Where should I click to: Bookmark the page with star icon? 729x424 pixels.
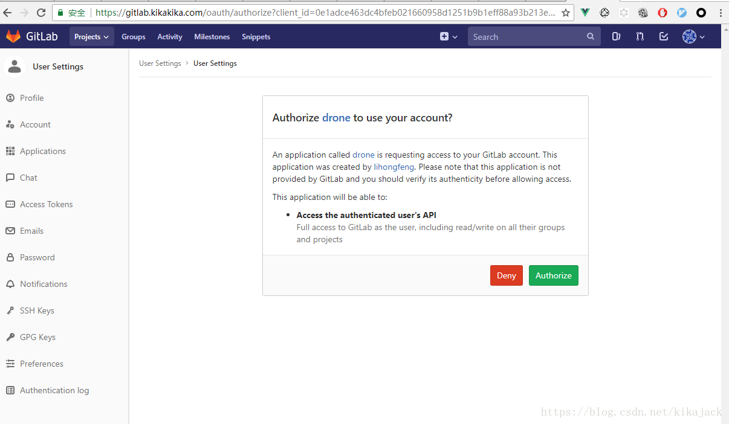(566, 13)
